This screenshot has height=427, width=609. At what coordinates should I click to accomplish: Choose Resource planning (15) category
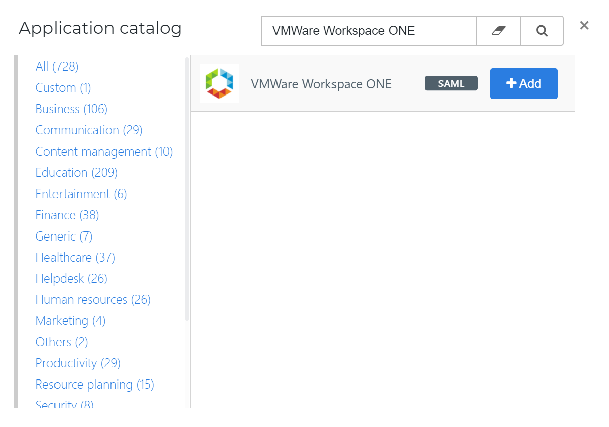95,384
